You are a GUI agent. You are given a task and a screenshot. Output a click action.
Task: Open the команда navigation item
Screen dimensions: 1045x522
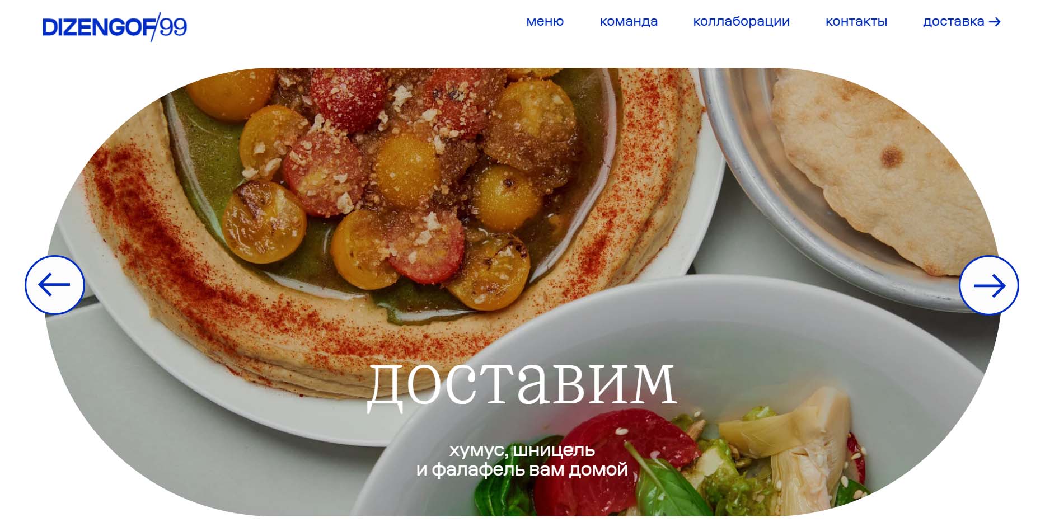coord(629,22)
